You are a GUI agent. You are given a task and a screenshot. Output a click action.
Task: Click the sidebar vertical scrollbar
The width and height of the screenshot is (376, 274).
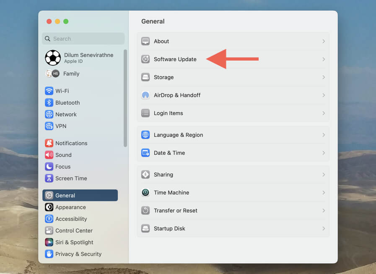125,98
